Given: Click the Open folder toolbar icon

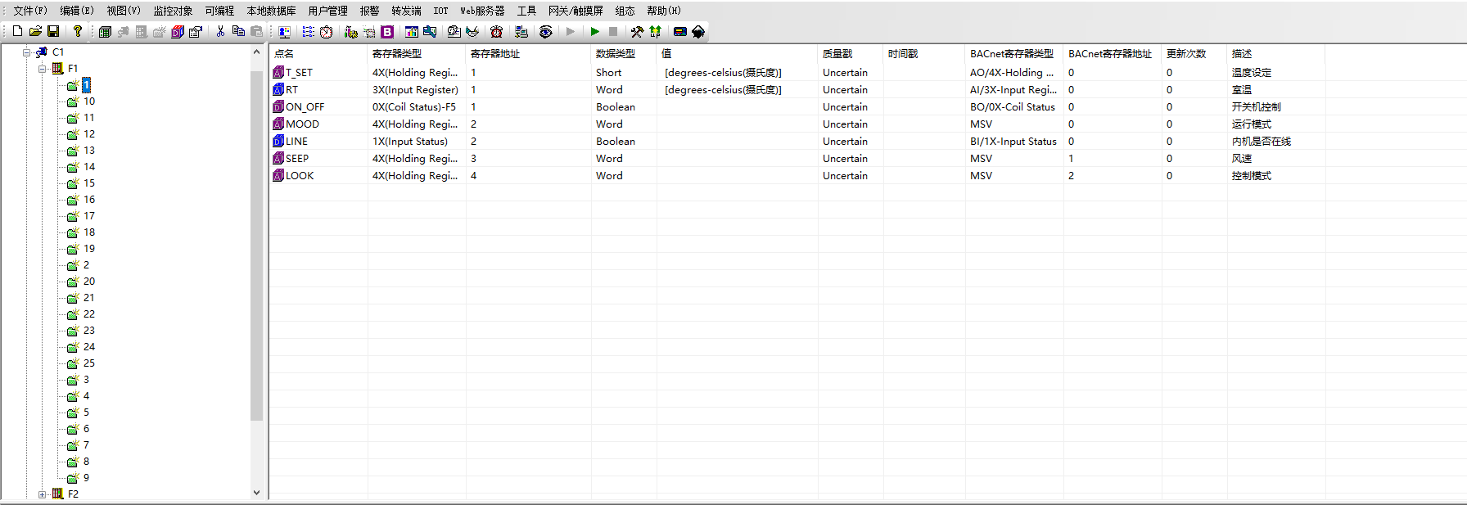Looking at the screenshot, I should point(35,31).
